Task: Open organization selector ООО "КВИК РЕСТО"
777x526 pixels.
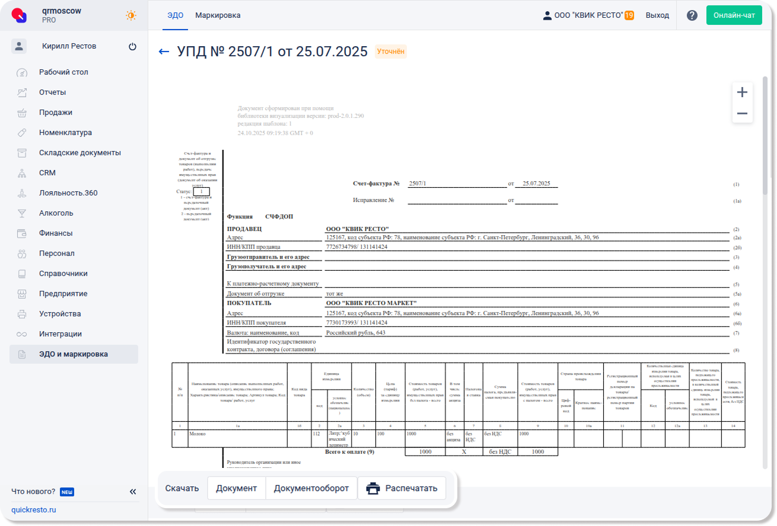Action: point(588,15)
